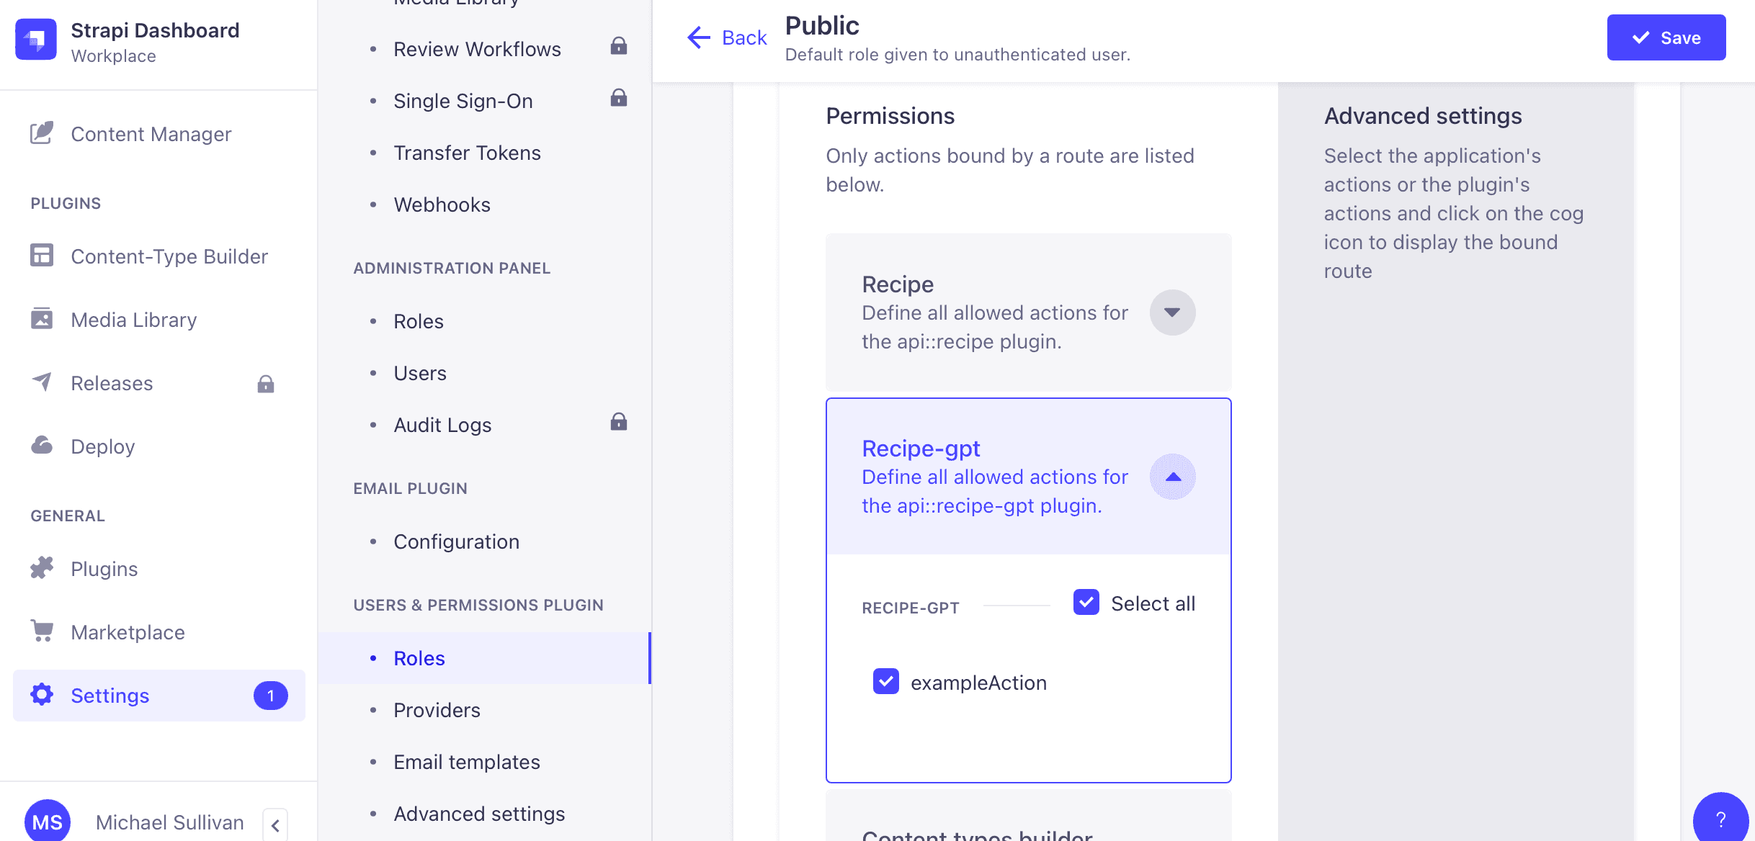Expand the Recipe permissions section
Image resolution: width=1755 pixels, height=841 pixels.
[1173, 312]
